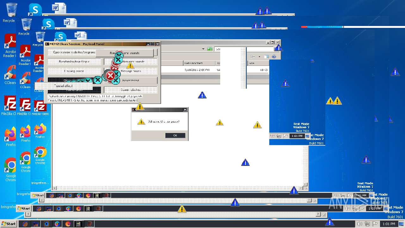This screenshot has width=405, height=228.
Task: Open Explorer address bar dropdown arrow
Action: point(203,49)
